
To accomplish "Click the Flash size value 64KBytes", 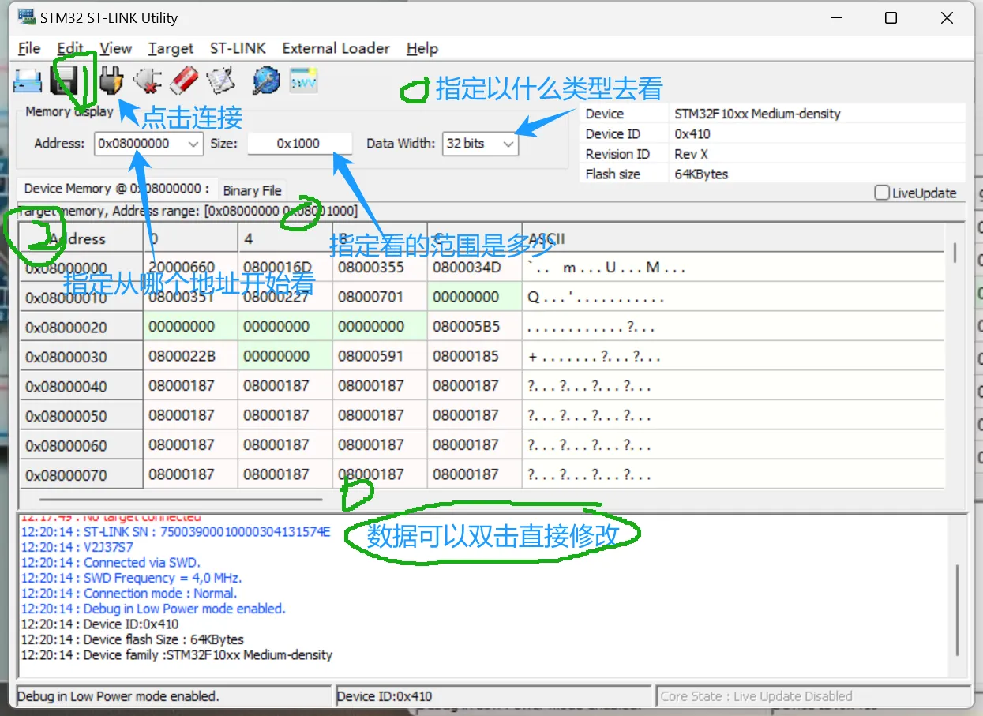I will (701, 174).
